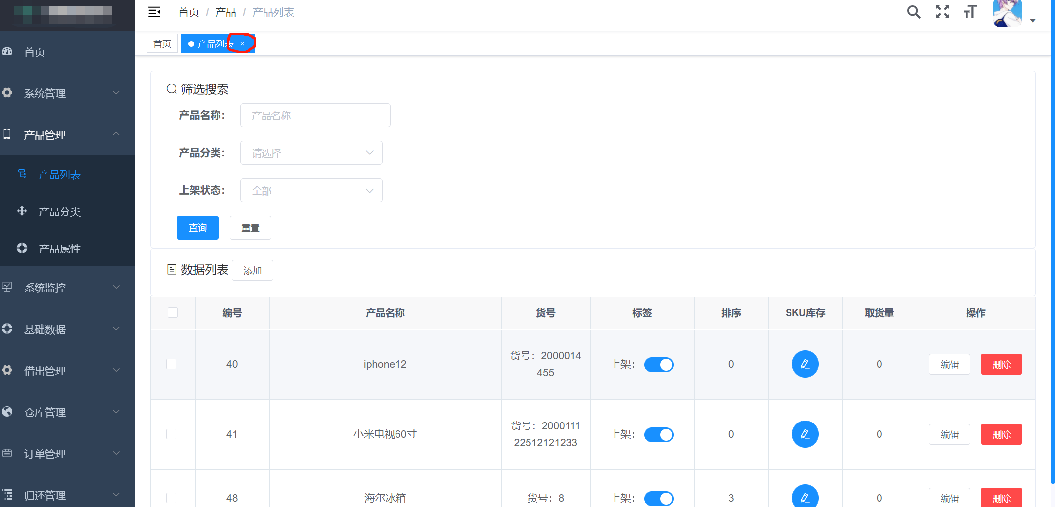Open the 上架状态 dropdown

(311, 190)
